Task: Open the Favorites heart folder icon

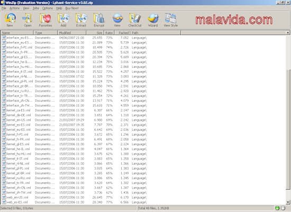Action: (x=46, y=19)
